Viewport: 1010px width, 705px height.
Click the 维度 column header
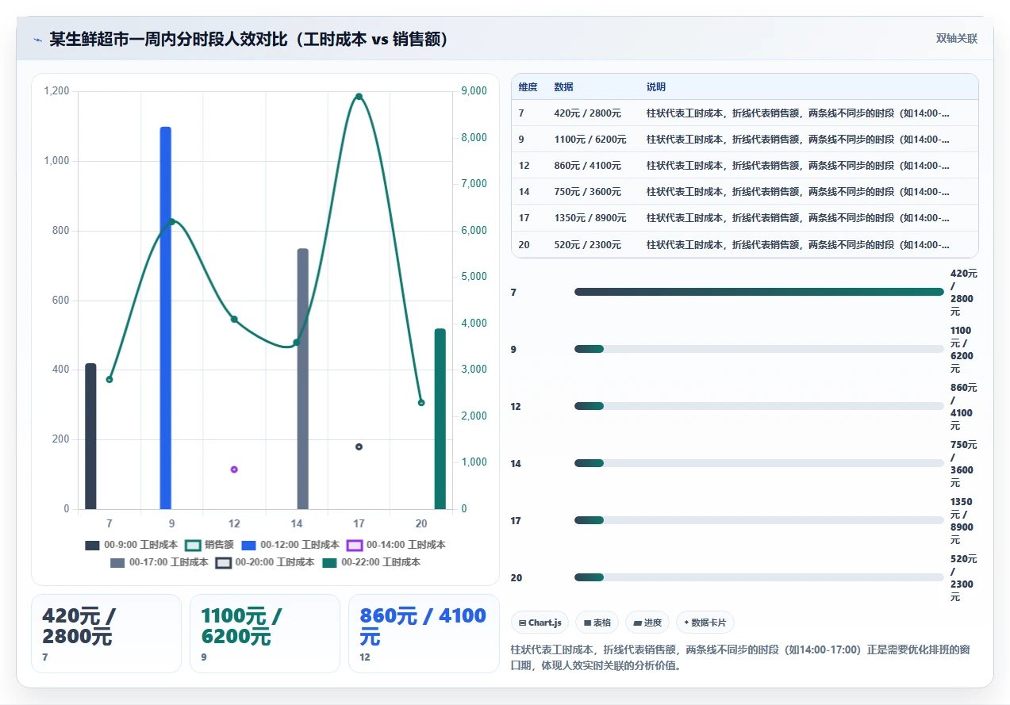pos(528,87)
